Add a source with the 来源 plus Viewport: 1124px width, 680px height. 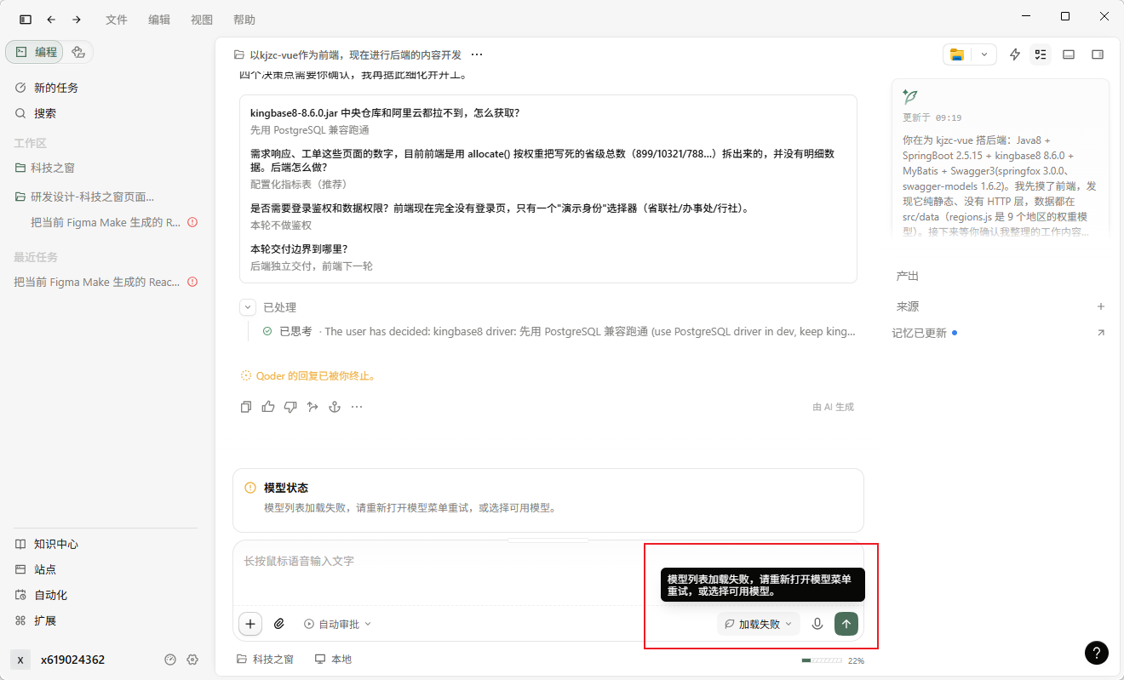(1101, 306)
